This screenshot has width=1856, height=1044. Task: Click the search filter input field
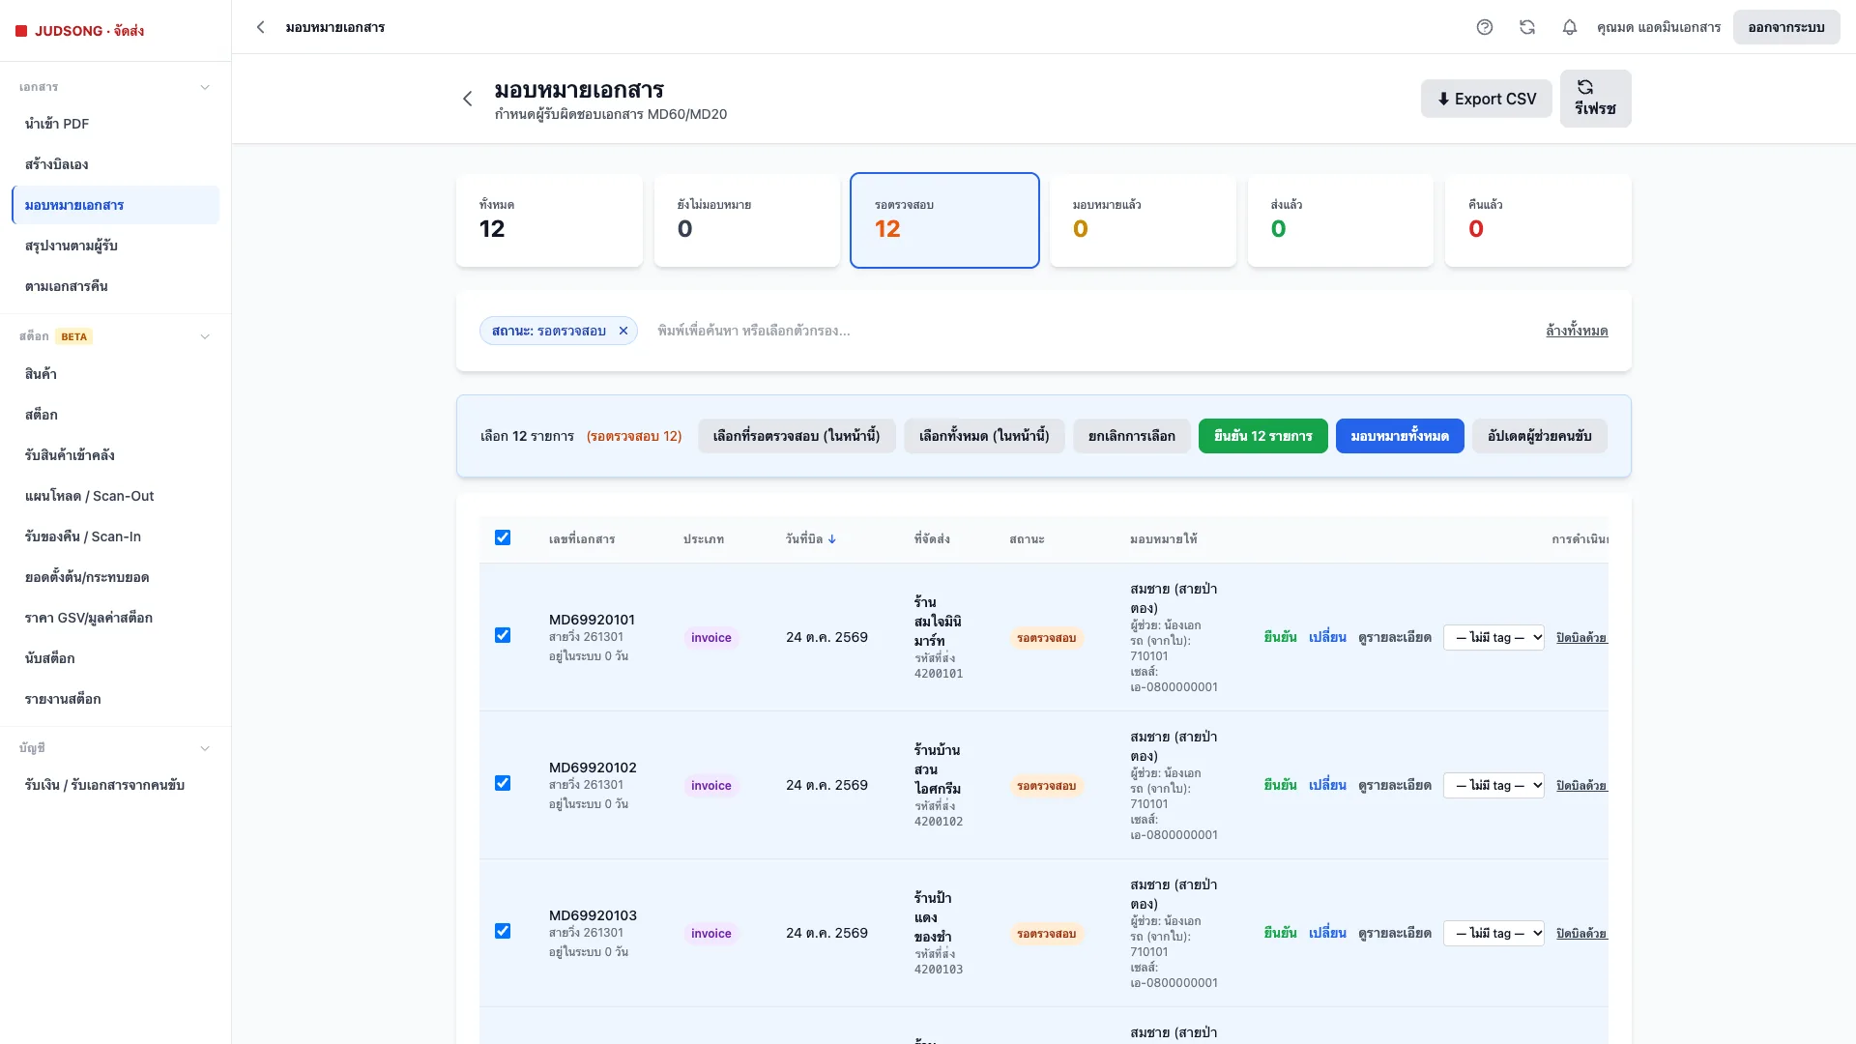pos(1092,331)
